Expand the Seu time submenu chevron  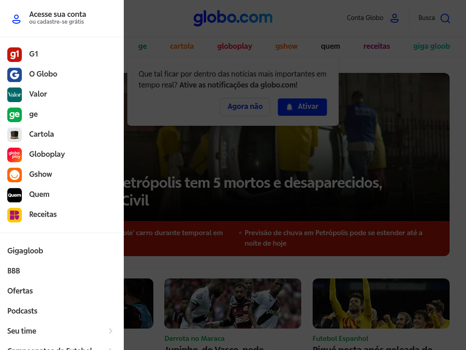click(111, 331)
